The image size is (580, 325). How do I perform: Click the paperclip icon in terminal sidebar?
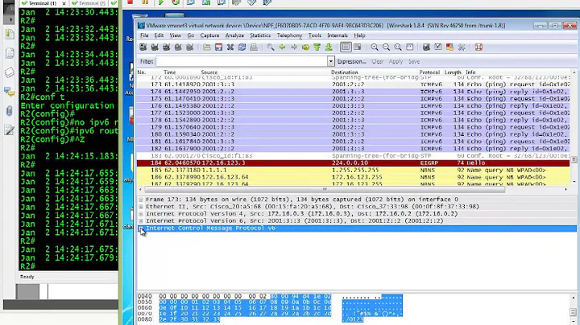(x=9, y=111)
